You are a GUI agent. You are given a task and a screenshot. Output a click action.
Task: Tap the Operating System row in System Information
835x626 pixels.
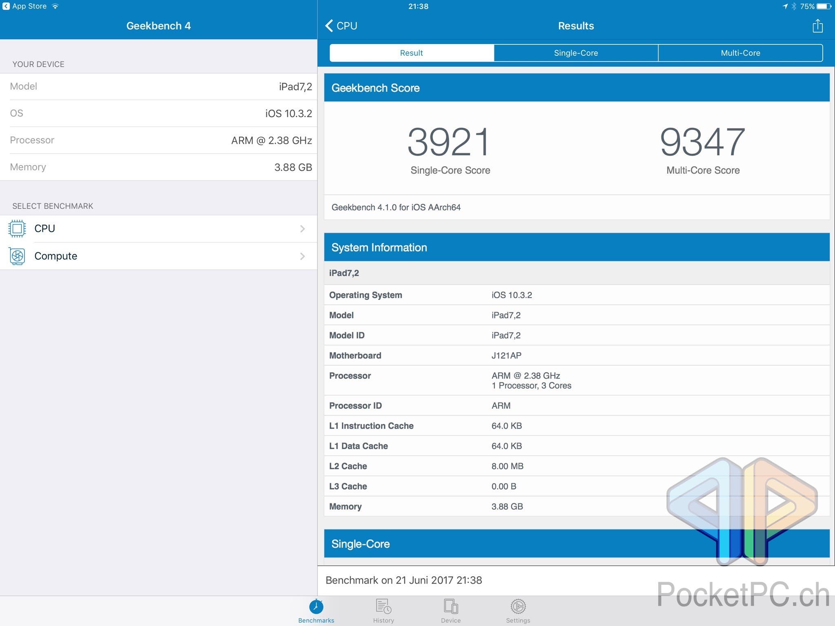coord(577,295)
